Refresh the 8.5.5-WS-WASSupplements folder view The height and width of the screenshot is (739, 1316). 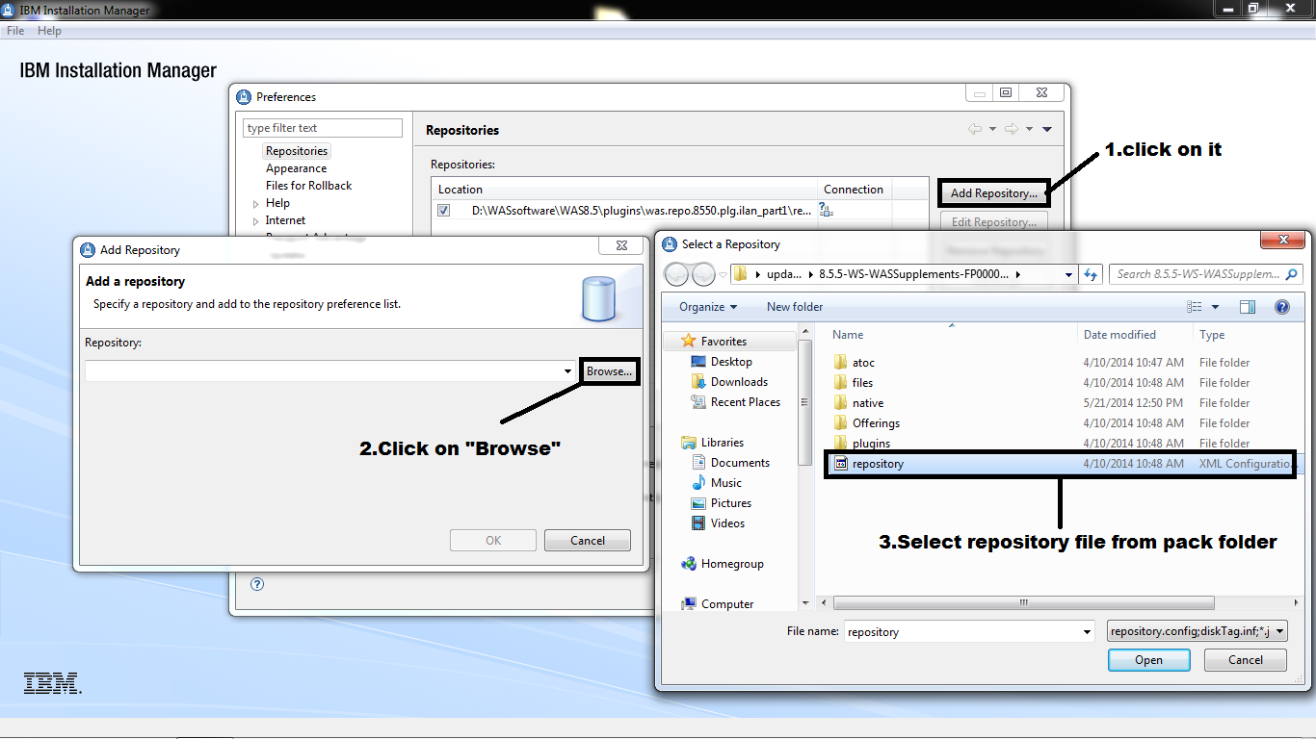1091,274
